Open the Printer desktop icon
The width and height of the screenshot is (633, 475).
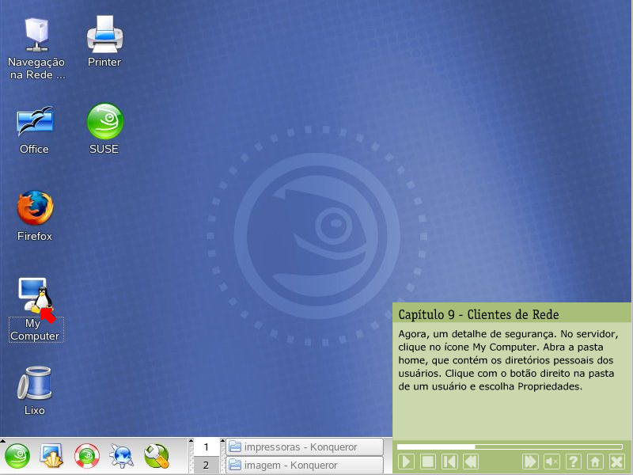[104, 35]
